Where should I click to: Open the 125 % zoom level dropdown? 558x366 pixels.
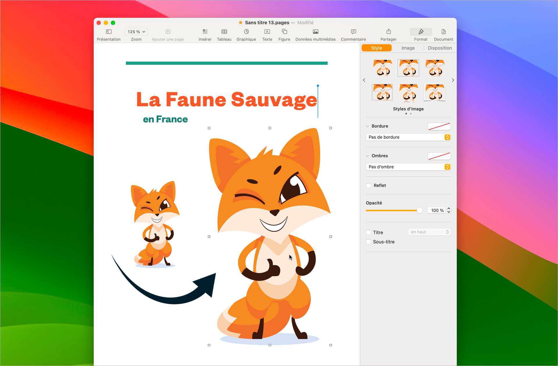coord(136,32)
